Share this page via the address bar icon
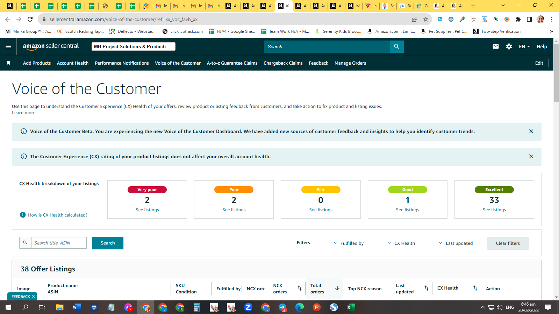The image size is (559, 314). (x=415, y=19)
